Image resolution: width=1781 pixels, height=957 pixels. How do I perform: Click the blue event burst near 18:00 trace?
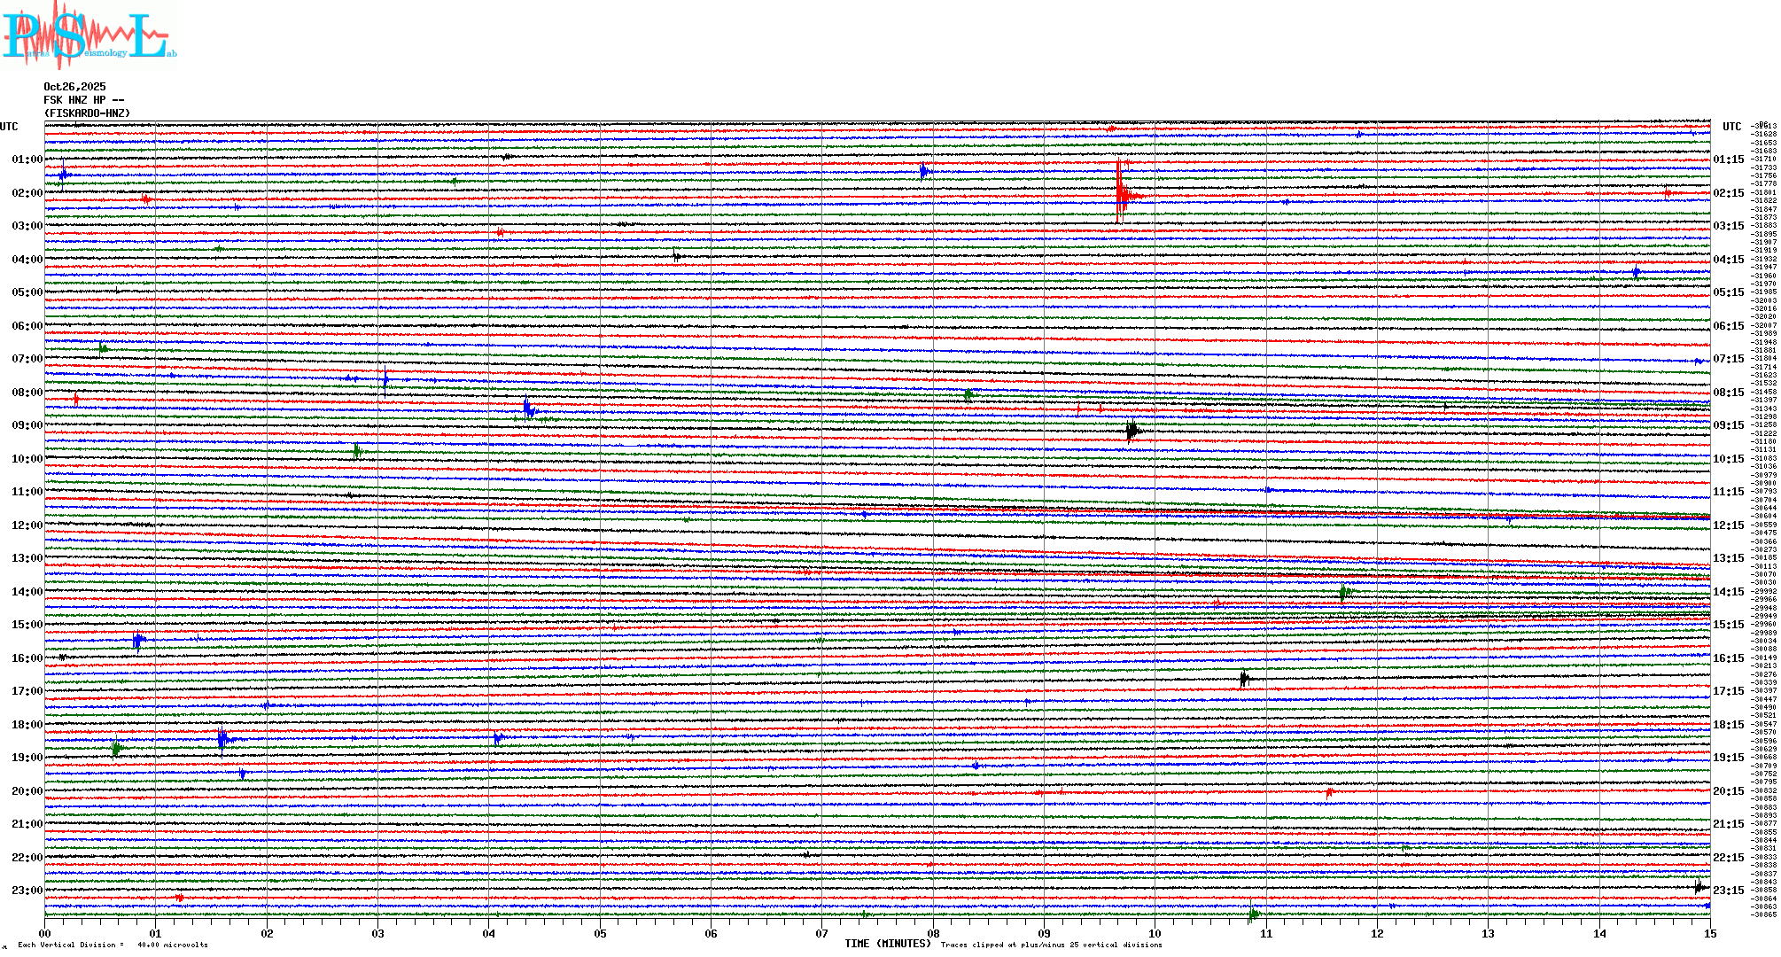pyautogui.click(x=222, y=738)
